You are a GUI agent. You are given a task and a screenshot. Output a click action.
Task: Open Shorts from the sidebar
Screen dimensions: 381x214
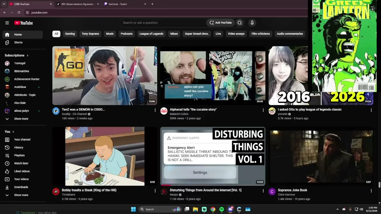point(23,43)
